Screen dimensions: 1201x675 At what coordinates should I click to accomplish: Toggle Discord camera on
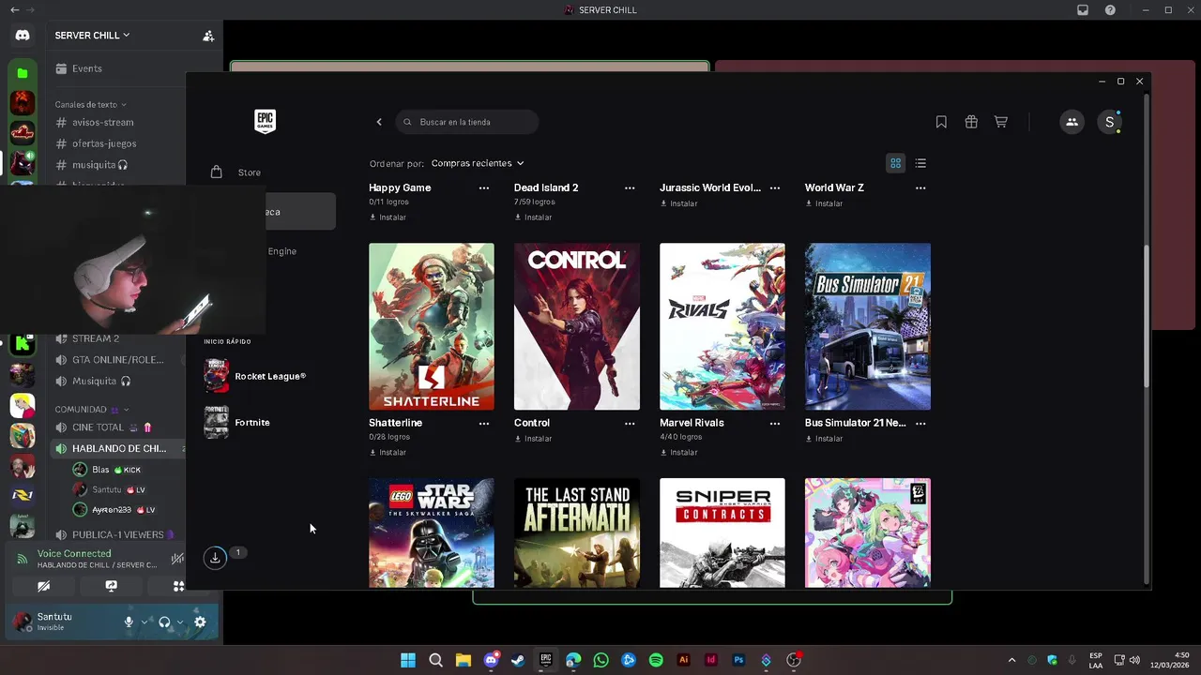(x=43, y=587)
